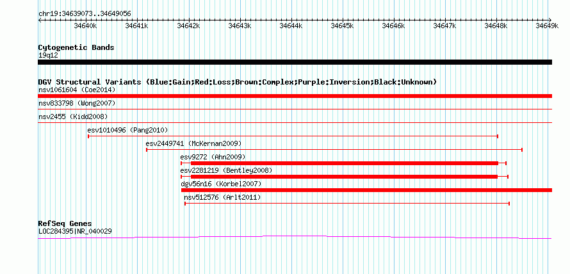The width and height of the screenshot is (570, 274).
Task: Select the thick red dgv56n16 variant bar
Action: [366, 190]
